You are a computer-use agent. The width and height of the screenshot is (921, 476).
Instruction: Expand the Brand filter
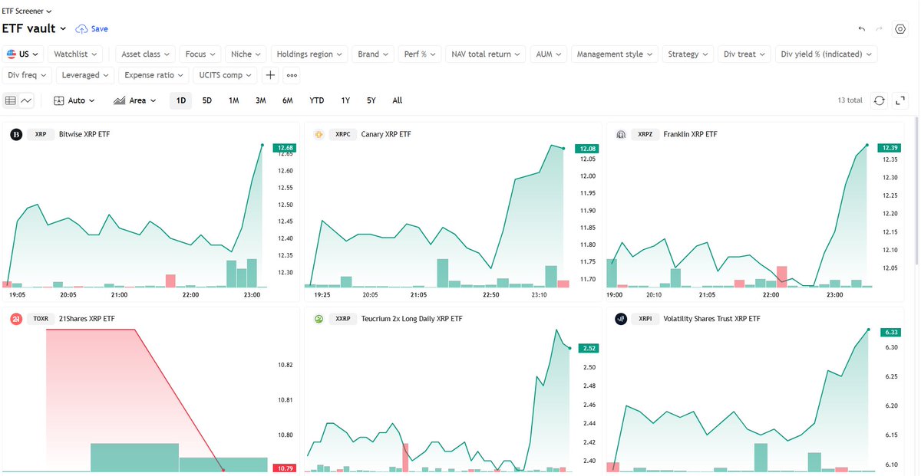pos(373,54)
